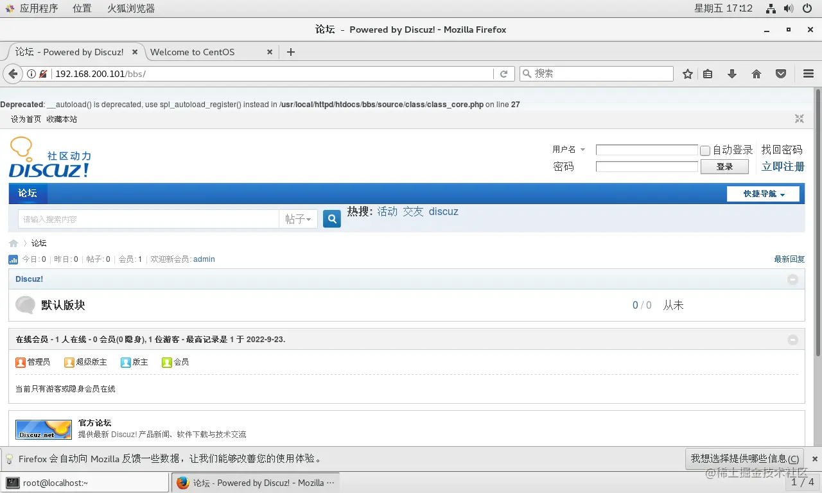The height and width of the screenshot is (493, 822).
Task: Open the admin member profile link
Action: (204, 259)
